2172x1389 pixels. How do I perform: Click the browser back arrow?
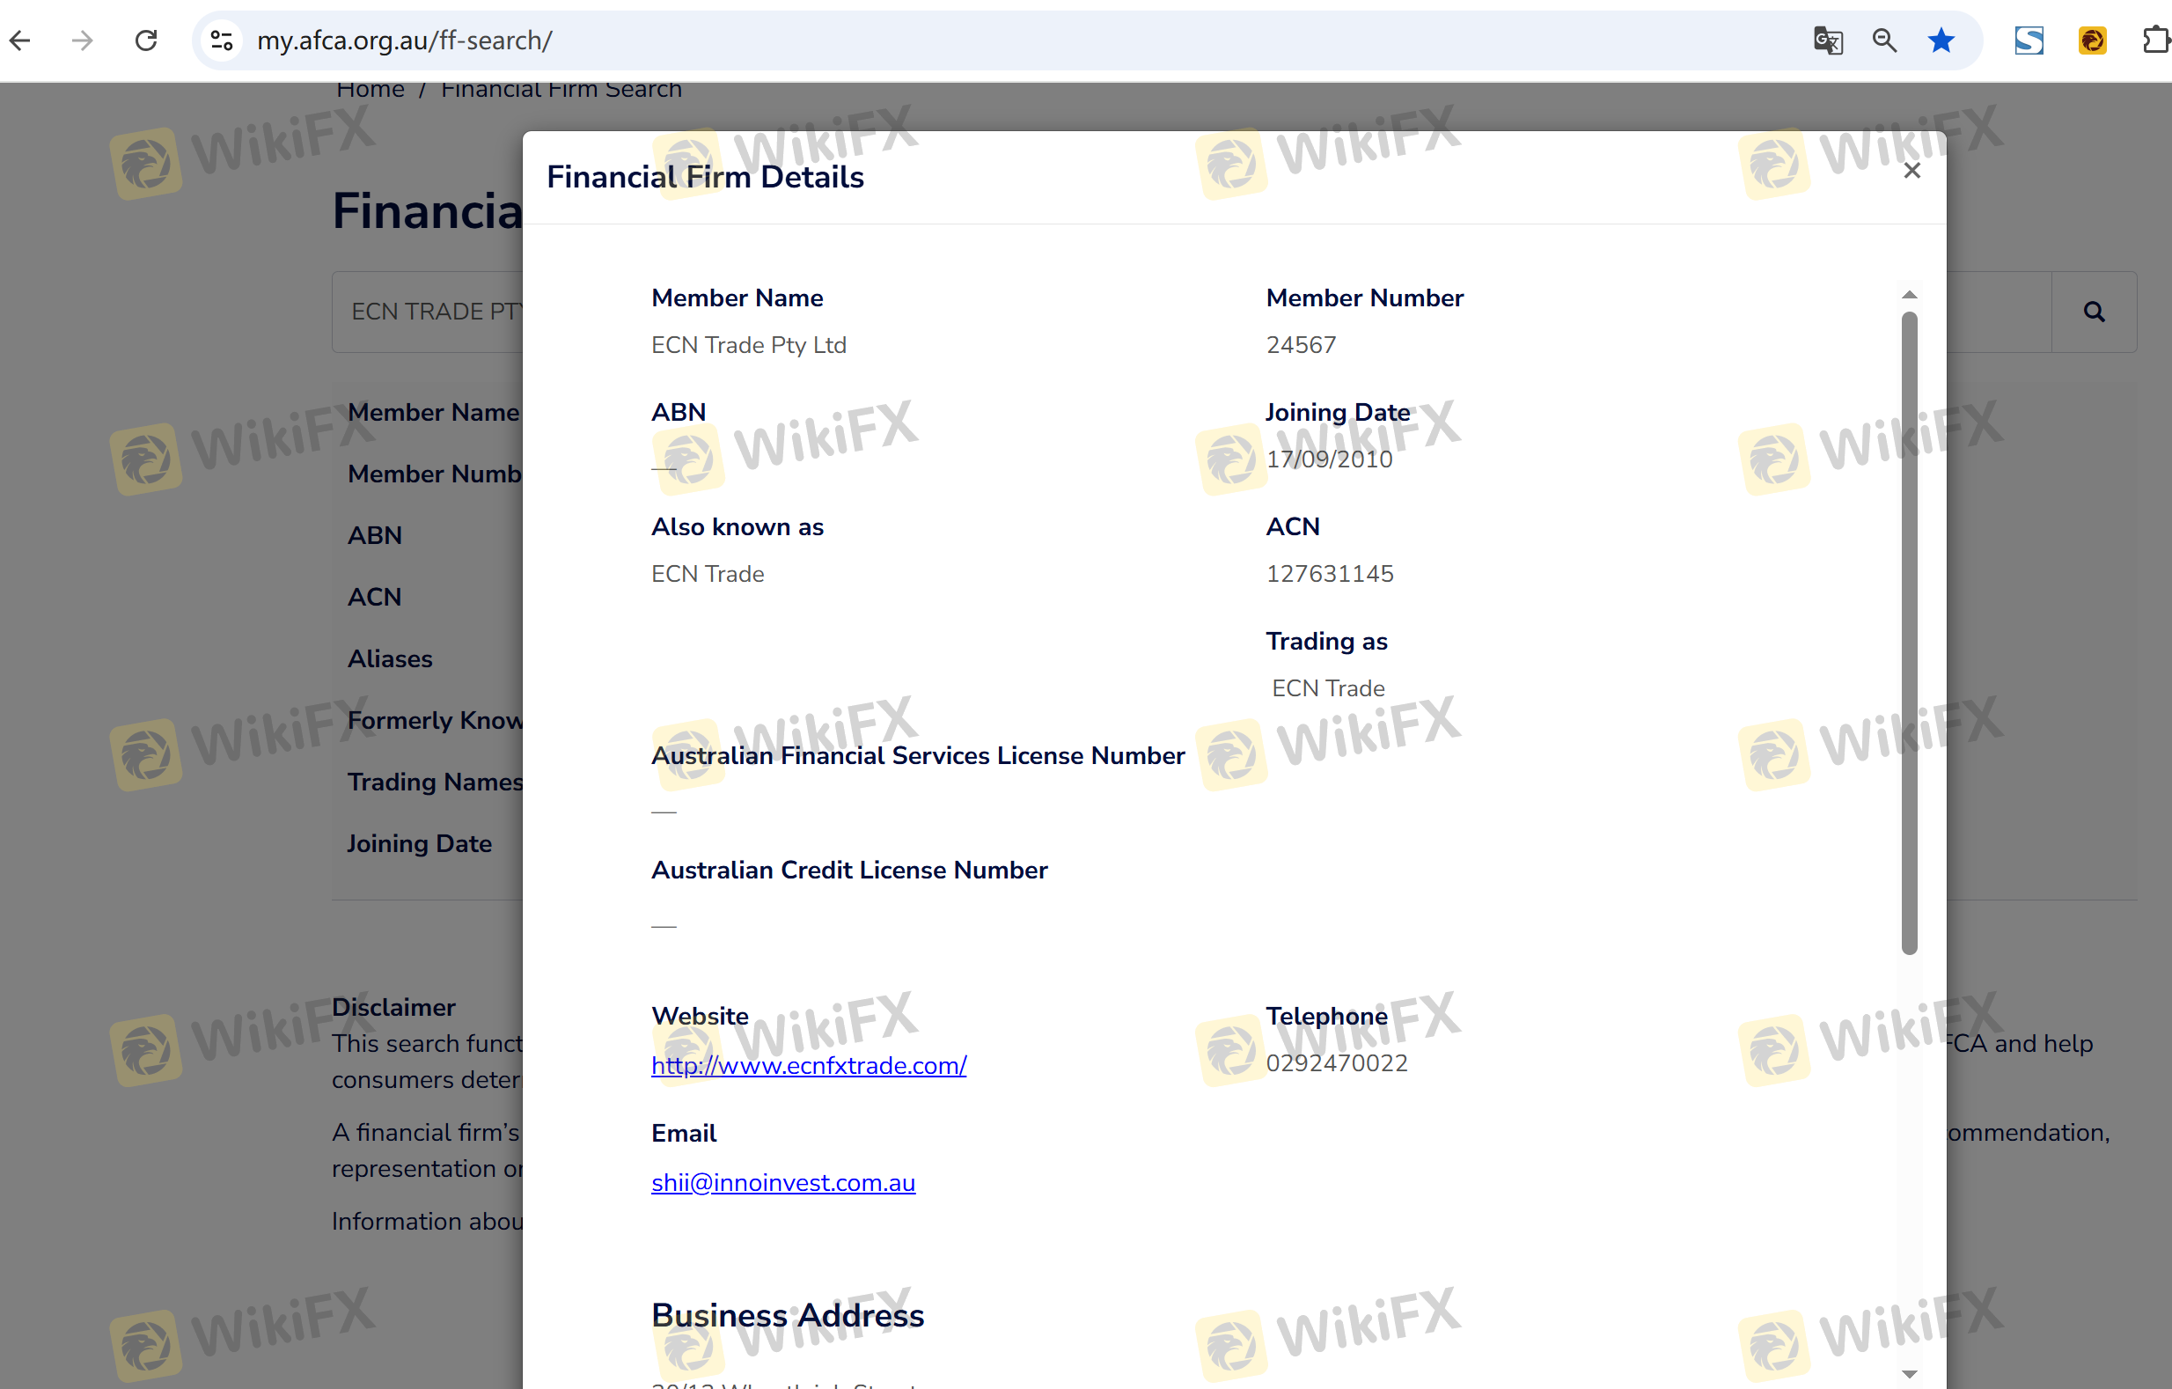point(20,40)
